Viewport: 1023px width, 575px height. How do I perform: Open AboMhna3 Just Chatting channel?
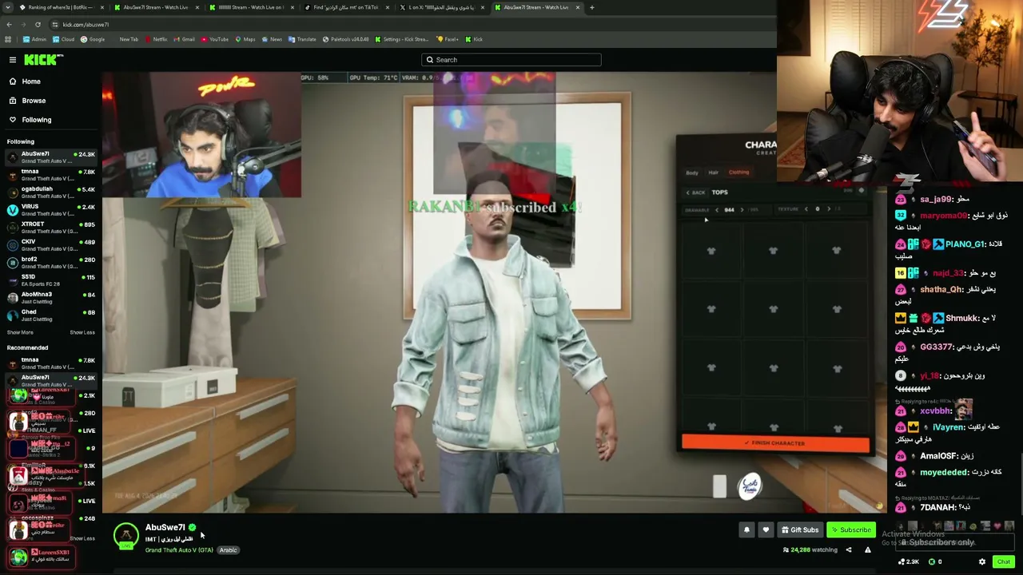51,298
